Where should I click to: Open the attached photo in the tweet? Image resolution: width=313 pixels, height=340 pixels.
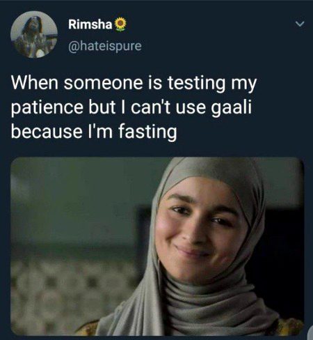[157, 246]
